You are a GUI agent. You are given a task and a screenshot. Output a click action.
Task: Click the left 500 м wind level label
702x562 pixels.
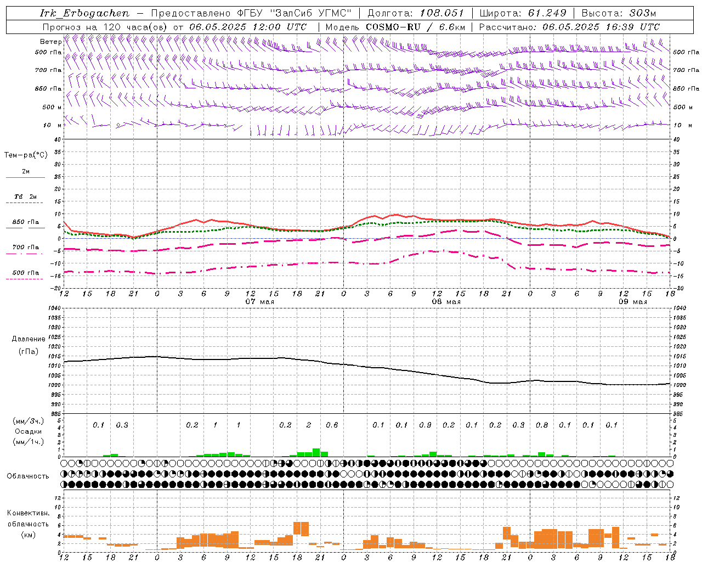coord(52,107)
